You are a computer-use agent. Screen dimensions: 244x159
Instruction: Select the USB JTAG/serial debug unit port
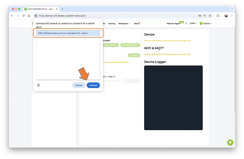coord(68,33)
